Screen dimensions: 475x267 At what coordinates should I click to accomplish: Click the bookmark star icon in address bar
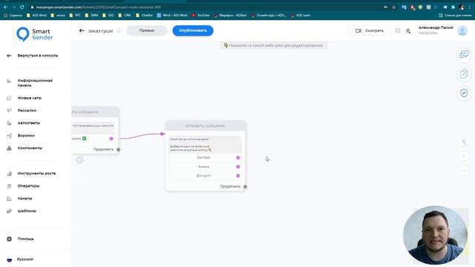393,7
